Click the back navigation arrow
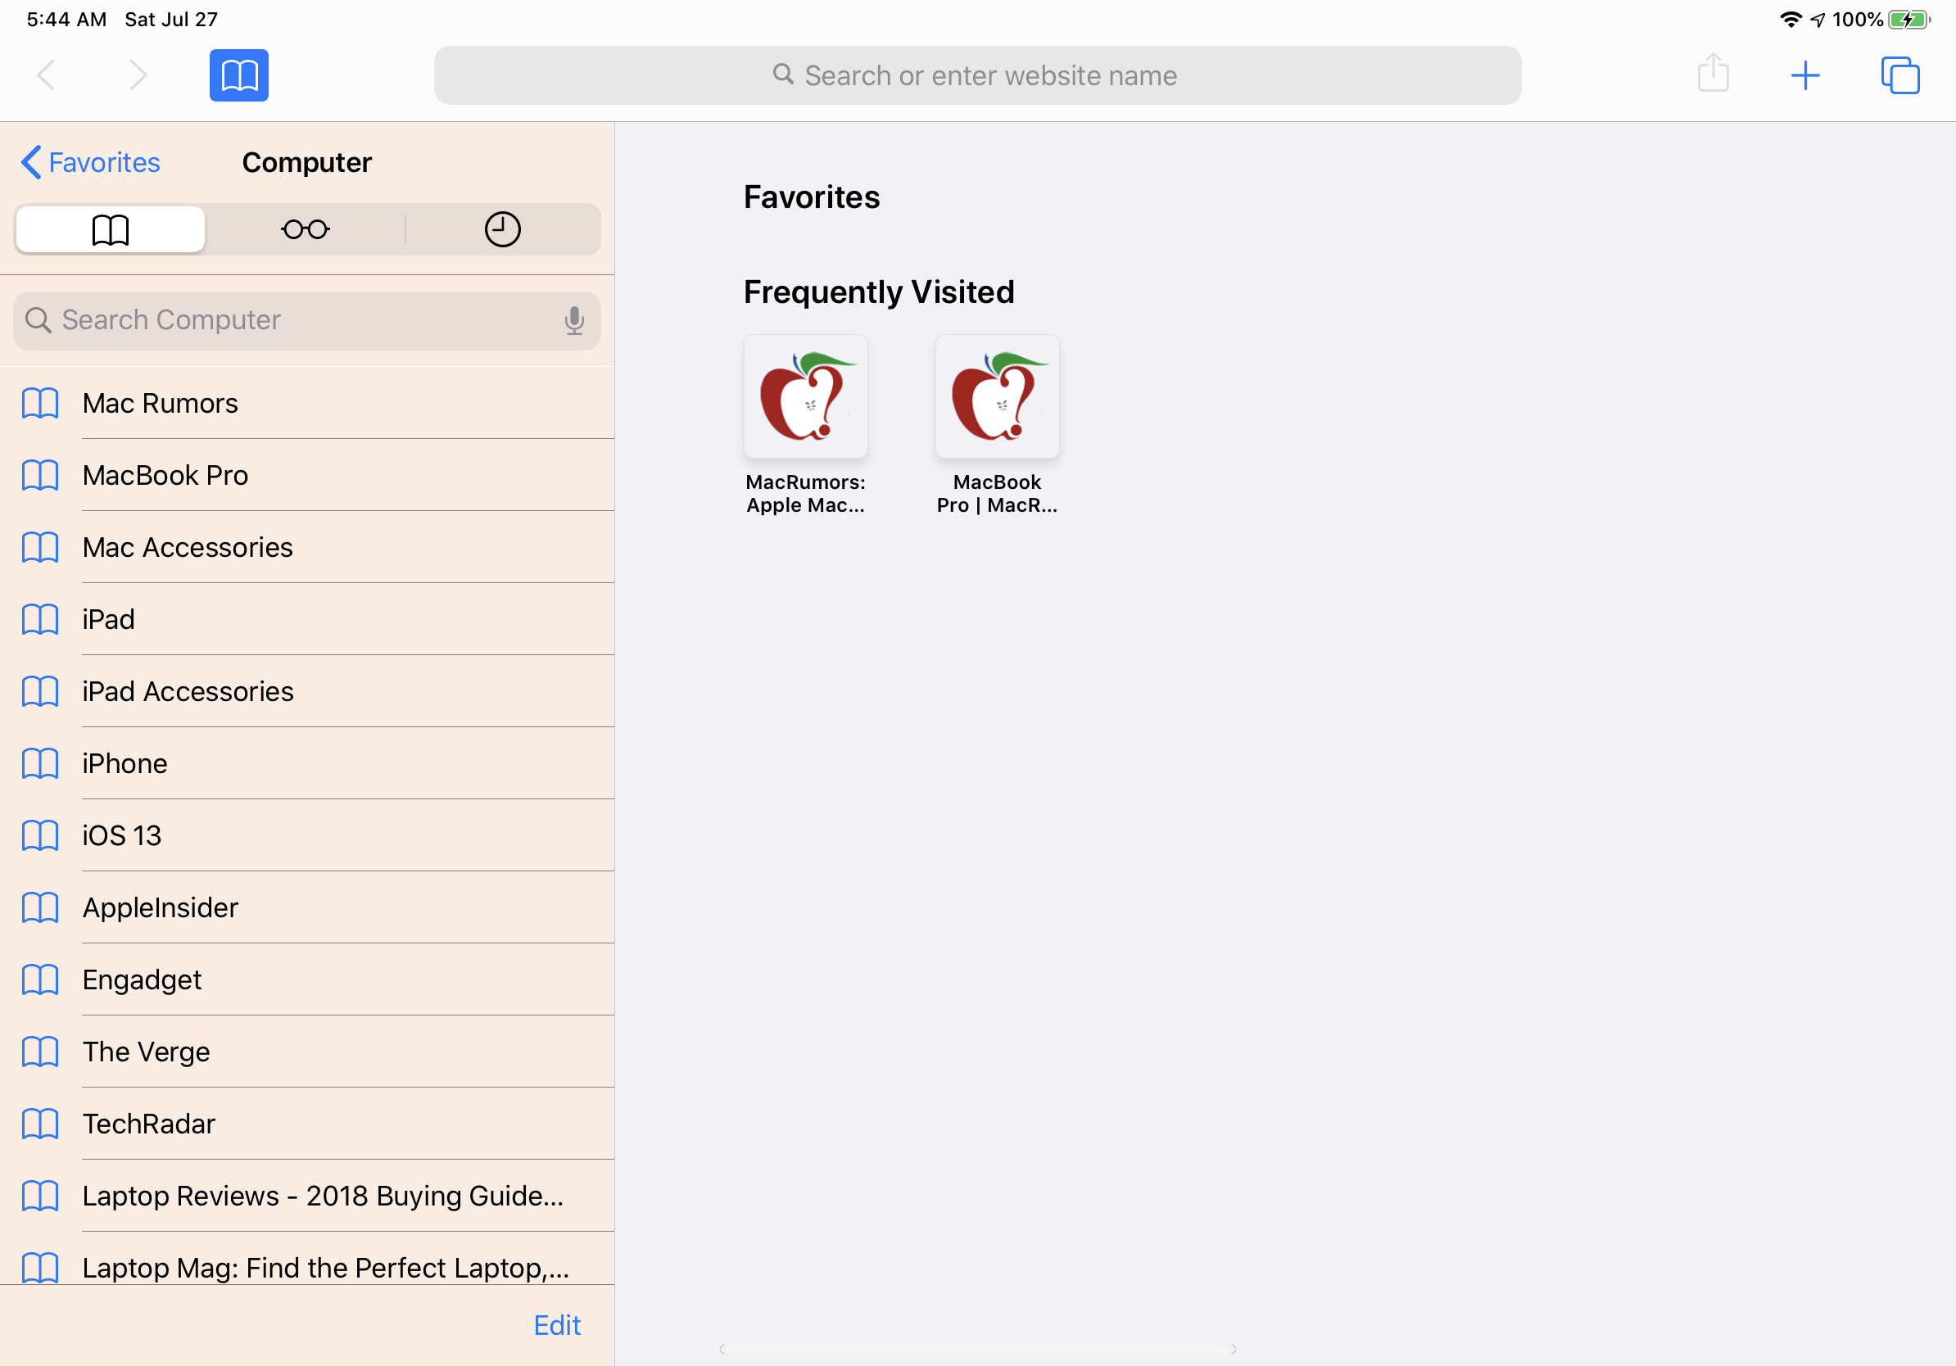 pyautogui.click(x=47, y=76)
